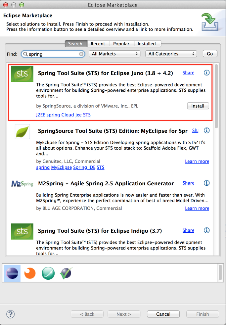This screenshot has height=325, width=226.
Task: Switch to the Search tab
Action: click(76, 44)
